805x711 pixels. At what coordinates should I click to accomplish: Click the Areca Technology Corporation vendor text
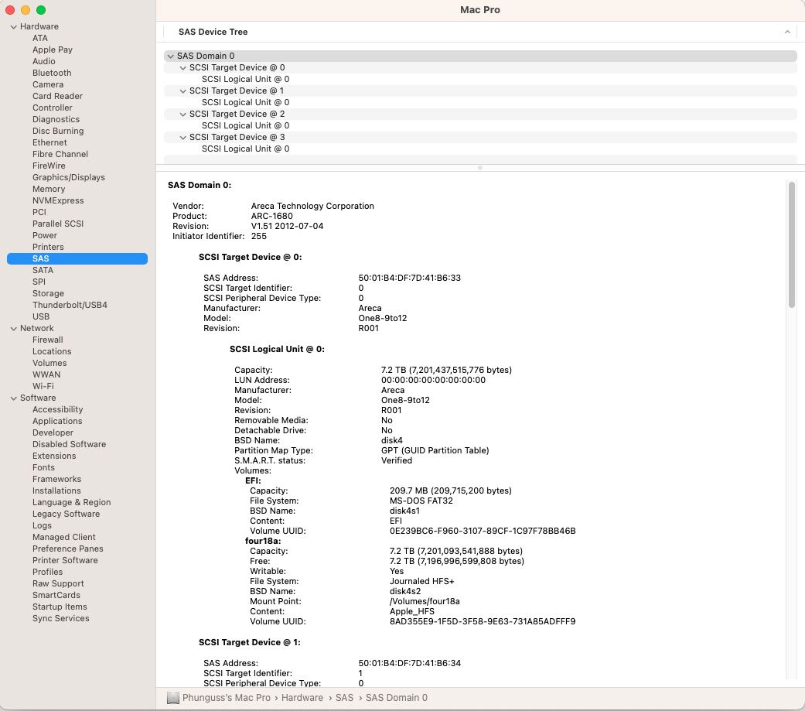pos(312,206)
